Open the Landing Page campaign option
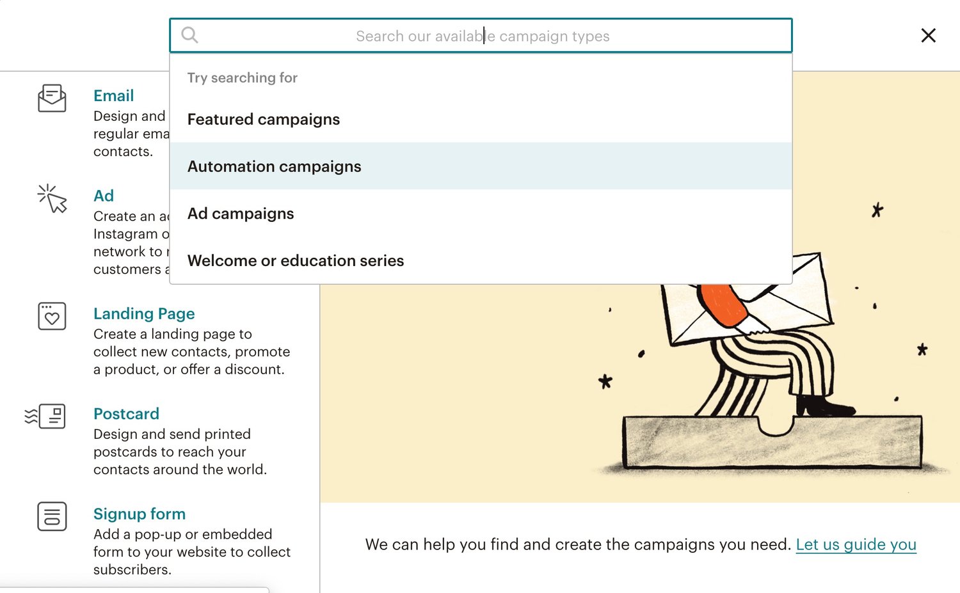The height and width of the screenshot is (593, 960). pos(144,313)
